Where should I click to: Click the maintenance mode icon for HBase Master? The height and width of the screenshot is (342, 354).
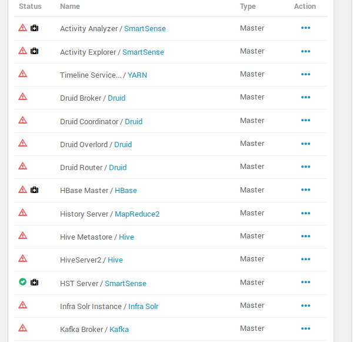click(x=34, y=190)
